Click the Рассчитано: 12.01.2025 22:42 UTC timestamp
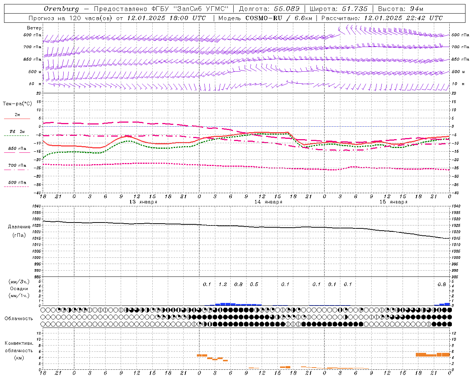This screenshot has height=376, width=471. [382, 18]
